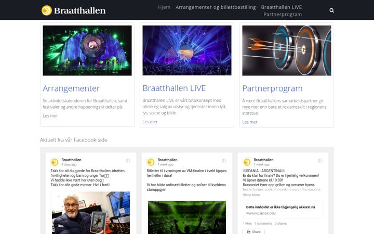This screenshot has height=234, width=374.
Task: Click Braatthallen avatar on the VM-finalen post
Action: 151,162
